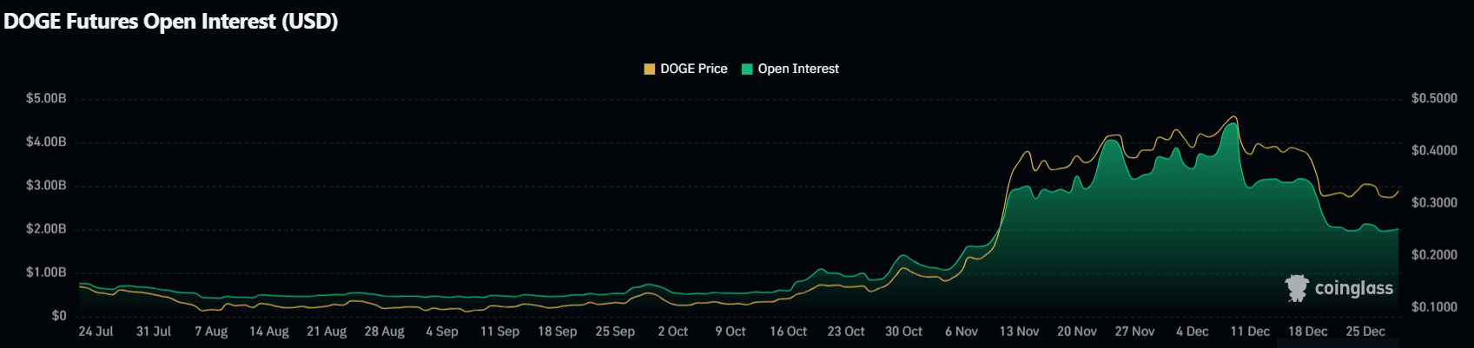Select the 25 Dec date label
1474x348 pixels.
[x=1365, y=332]
